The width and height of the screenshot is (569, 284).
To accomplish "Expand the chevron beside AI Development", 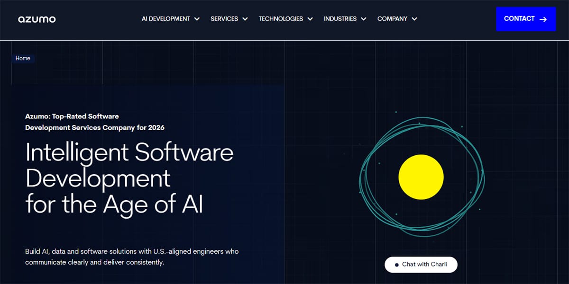I will click(197, 19).
